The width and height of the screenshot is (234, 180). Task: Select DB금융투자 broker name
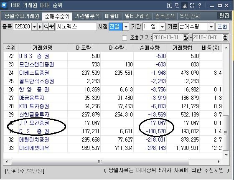[x=32, y=98]
